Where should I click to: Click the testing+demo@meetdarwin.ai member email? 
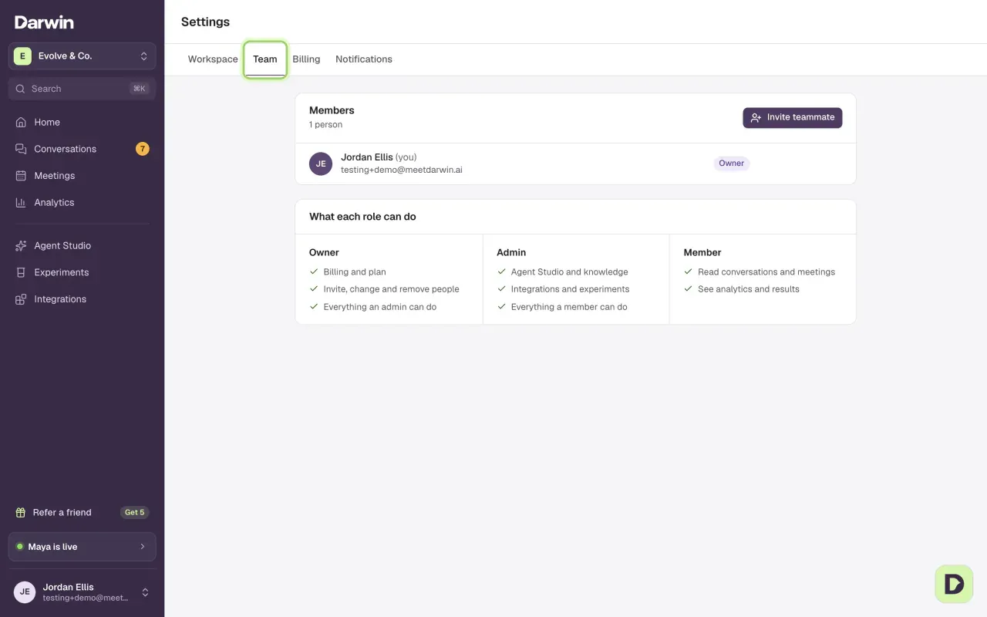[402, 170]
